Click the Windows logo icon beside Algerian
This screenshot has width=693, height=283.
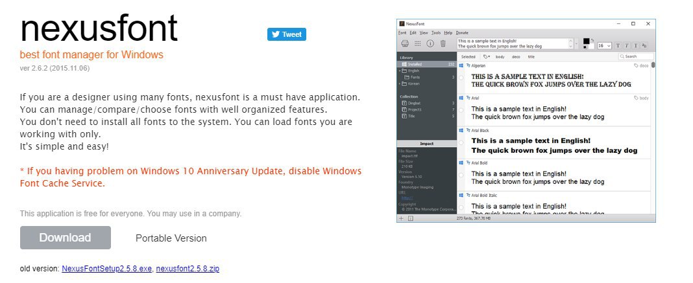click(x=461, y=65)
